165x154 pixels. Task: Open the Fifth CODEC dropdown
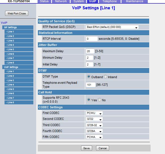(x=94, y=137)
